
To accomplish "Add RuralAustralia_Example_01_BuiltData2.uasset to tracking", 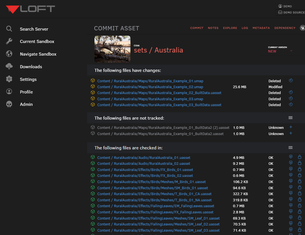I will pyautogui.click(x=291, y=133).
